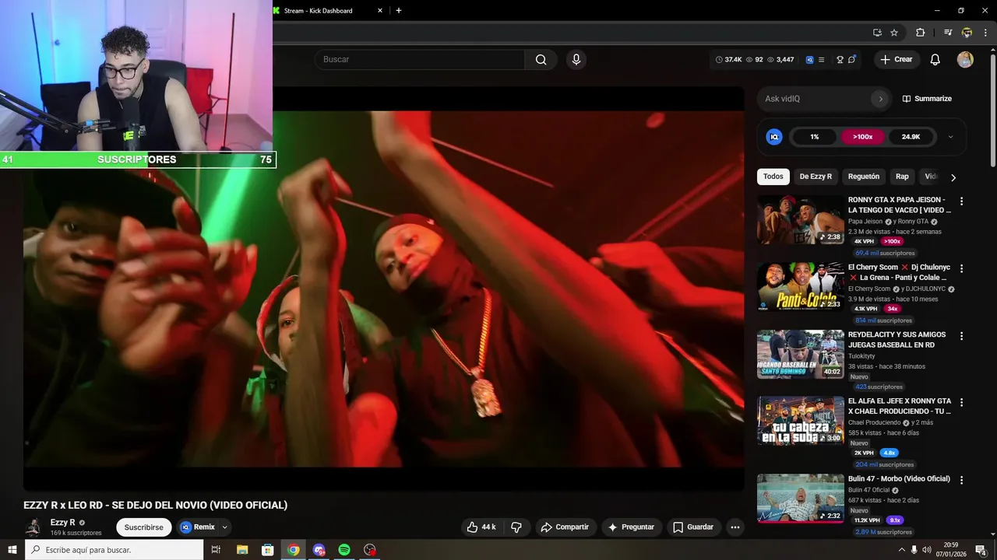
Task: Click the vidIQ Remix button
Action: (199, 527)
